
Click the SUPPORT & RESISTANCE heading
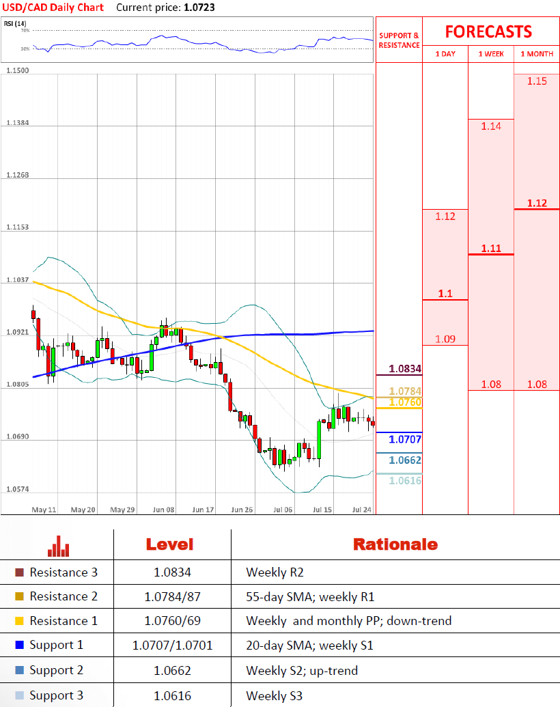[399, 40]
